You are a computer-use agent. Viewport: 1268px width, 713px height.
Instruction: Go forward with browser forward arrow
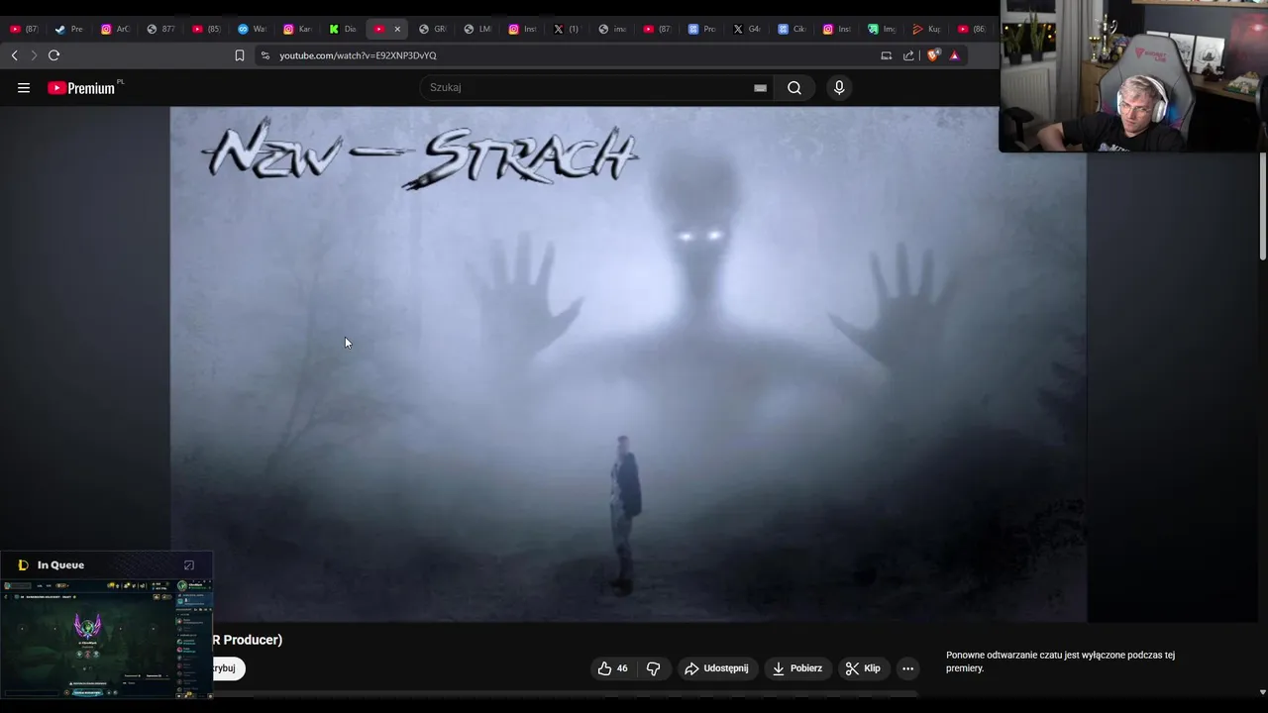34,55
